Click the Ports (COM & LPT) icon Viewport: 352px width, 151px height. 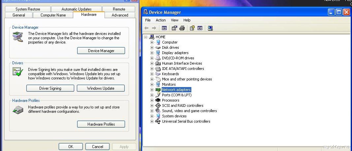click(158, 95)
